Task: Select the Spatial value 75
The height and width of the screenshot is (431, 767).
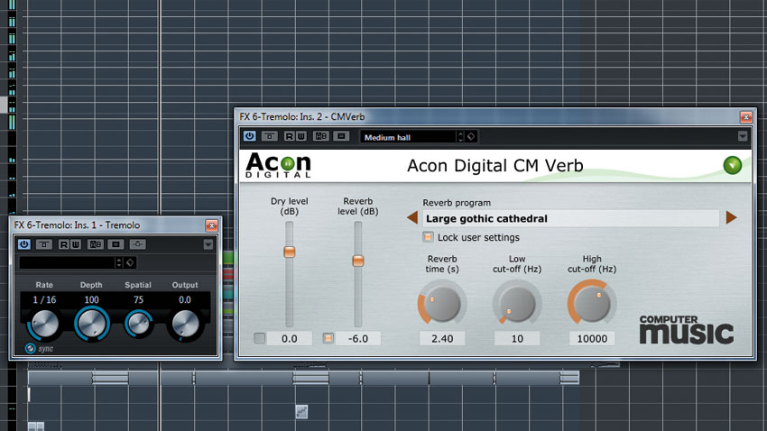Action: click(x=138, y=299)
